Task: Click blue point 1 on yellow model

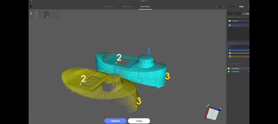Action: click(112, 77)
